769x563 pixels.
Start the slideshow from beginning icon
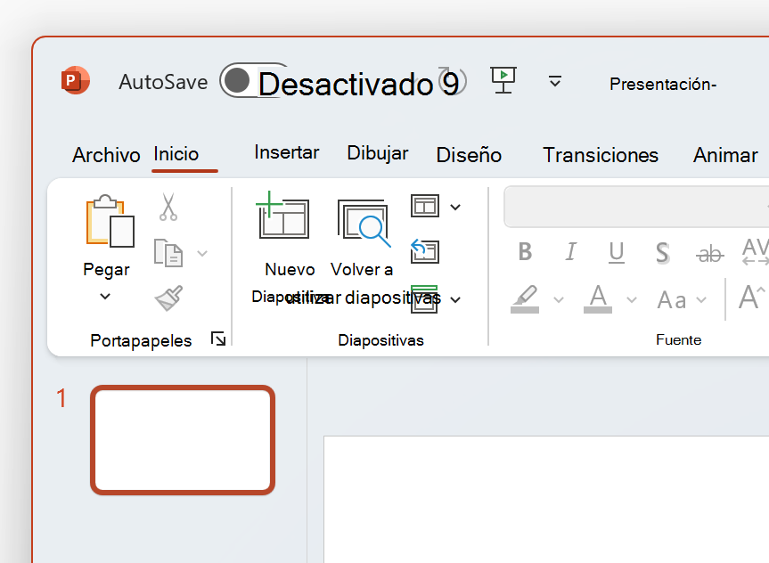[x=503, y=80]
